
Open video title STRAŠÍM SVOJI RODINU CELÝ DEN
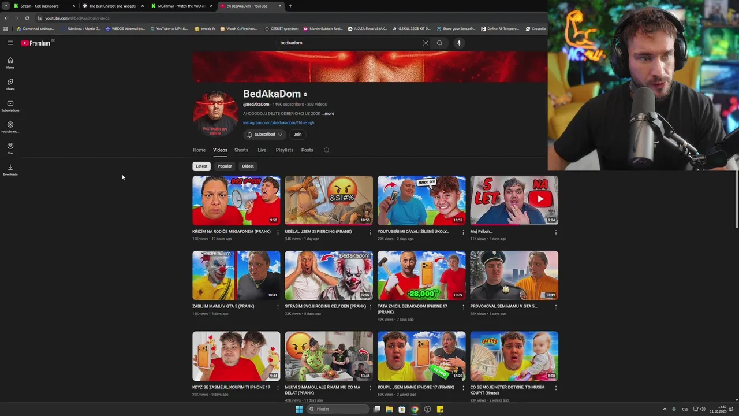pyautogui.click(x=326, y=306)
